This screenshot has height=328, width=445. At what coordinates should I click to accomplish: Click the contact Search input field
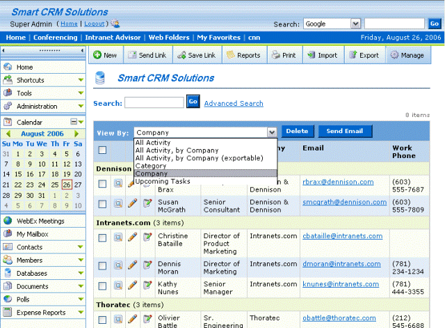coord(154,102)
